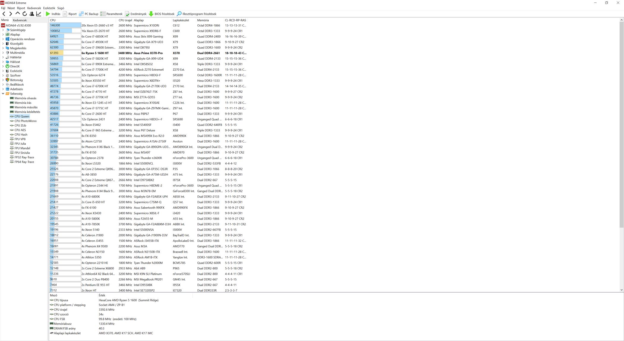Open the user profile toolbar icon
This screenshot has height=341, width=624.
pyautogui.click(x=32, y=14)
